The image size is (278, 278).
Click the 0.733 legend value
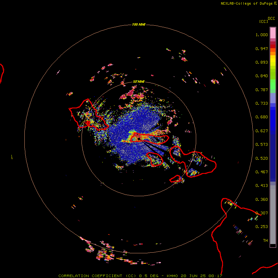(262, 103)
